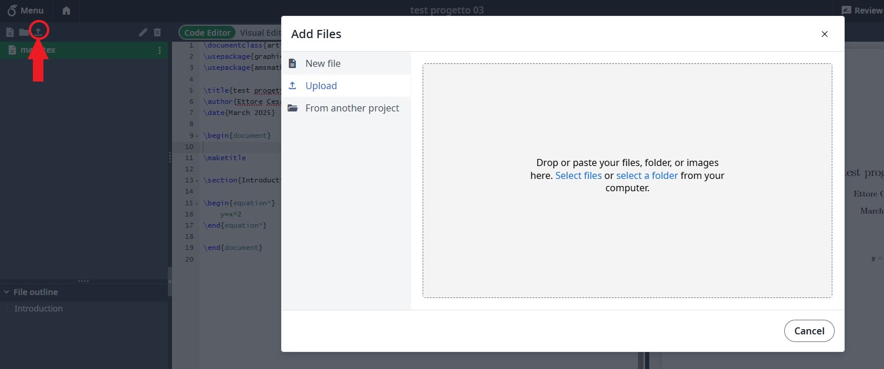The image size is (884, 369).
Task: Open the main.tex file options menu
Action: 160,50
